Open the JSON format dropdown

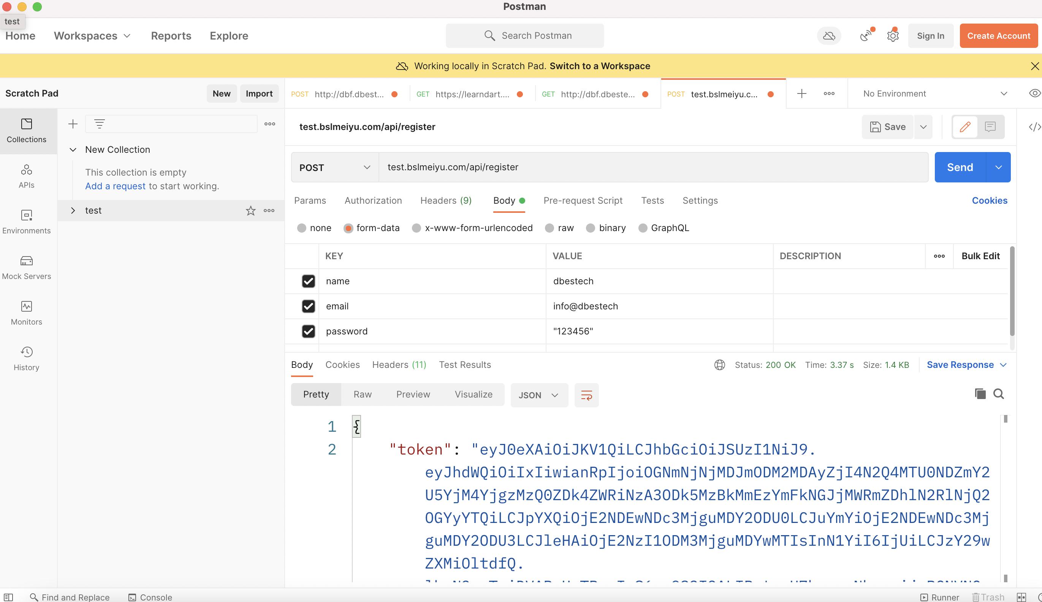click(x=539, y=395)
